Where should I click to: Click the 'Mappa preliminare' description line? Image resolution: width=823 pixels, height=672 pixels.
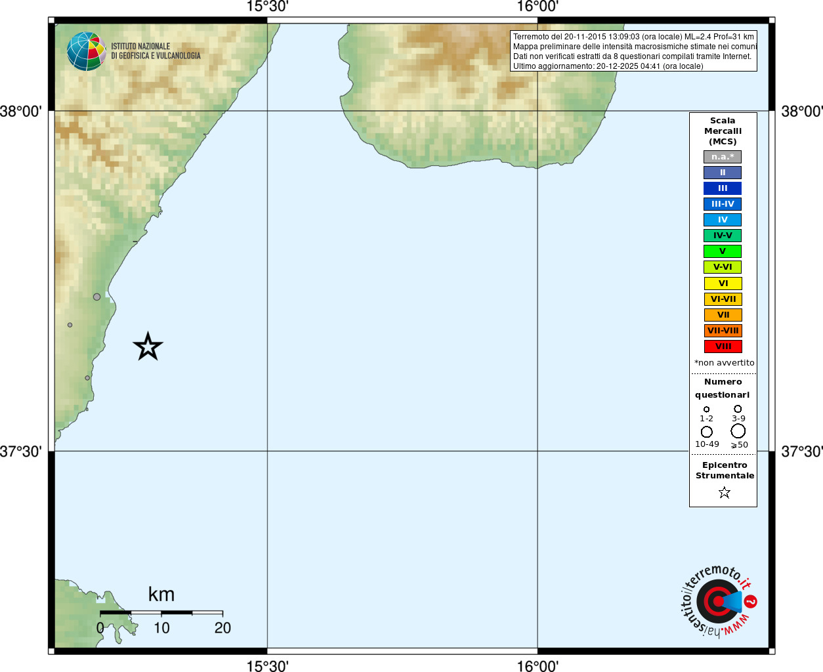coord(635,47)
